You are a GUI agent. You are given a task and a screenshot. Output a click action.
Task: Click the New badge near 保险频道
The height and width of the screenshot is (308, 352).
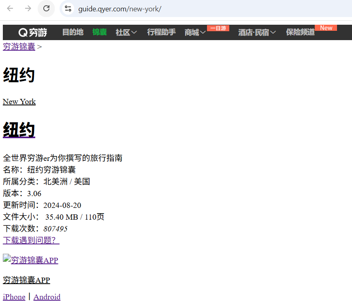tap(326, 28)
